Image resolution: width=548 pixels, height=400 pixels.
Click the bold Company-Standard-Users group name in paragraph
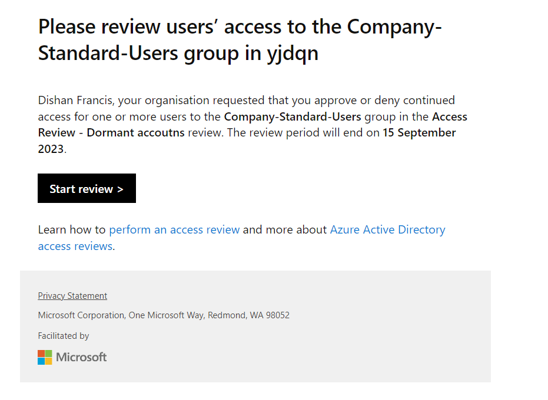coord(292,116)
